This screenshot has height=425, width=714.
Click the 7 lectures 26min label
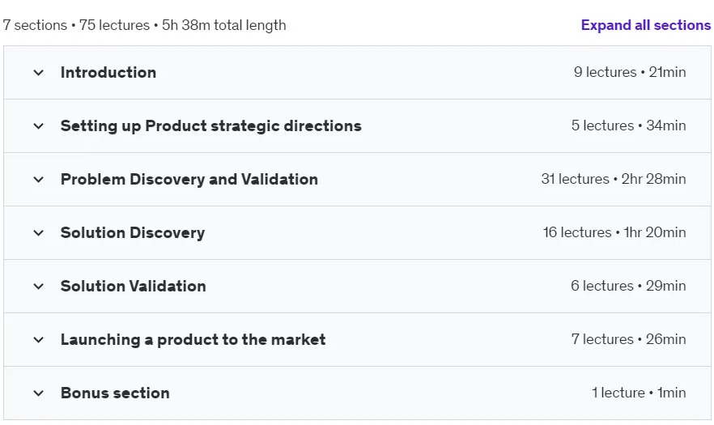coord(628,339)
